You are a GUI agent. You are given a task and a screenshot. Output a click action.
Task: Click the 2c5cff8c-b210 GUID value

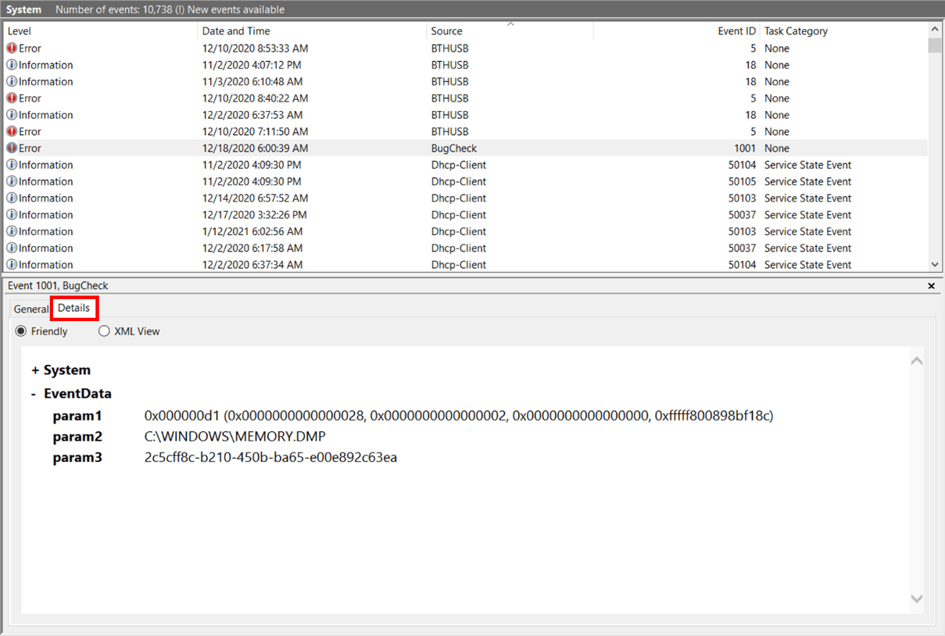point(270,458)
